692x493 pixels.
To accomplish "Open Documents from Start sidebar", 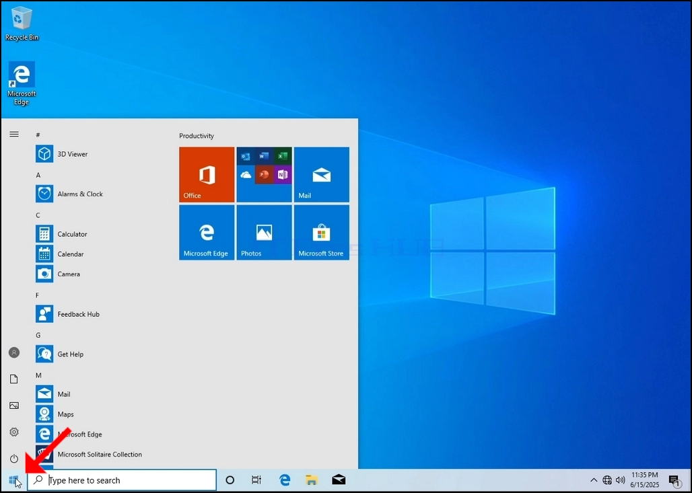I will (x=14, y=379).
